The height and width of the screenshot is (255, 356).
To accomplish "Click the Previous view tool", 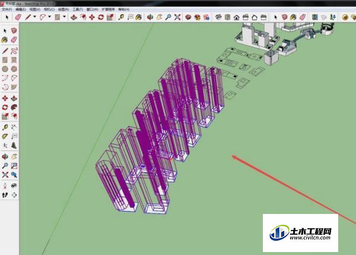I will (14, 175).
